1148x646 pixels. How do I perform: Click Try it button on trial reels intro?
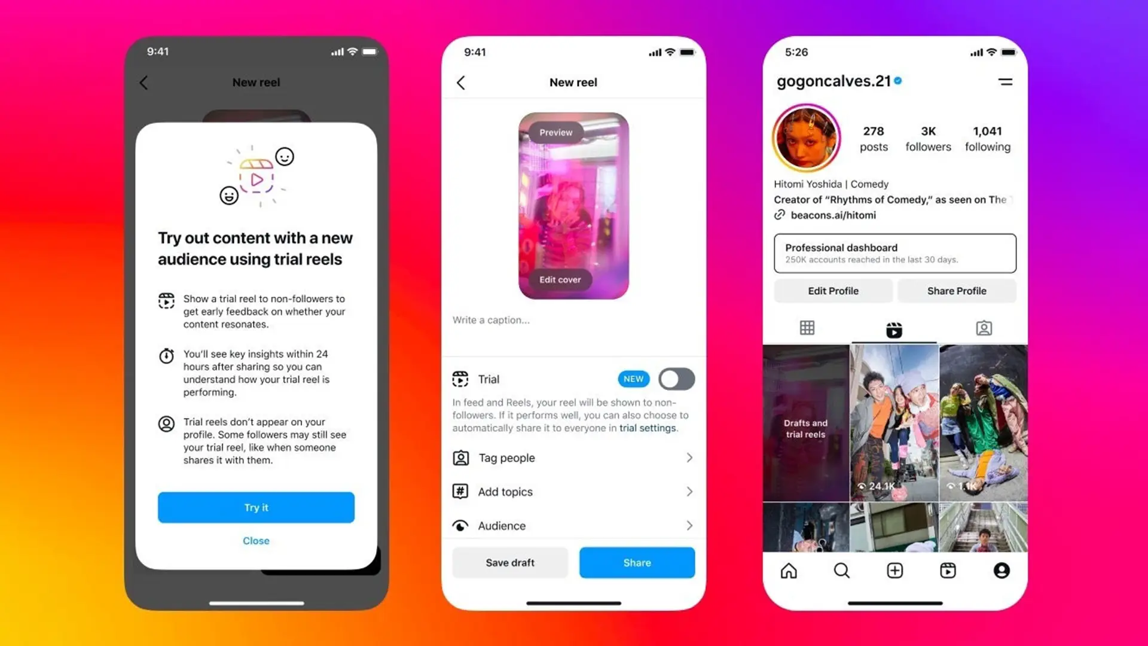click(x=257, y=507)
